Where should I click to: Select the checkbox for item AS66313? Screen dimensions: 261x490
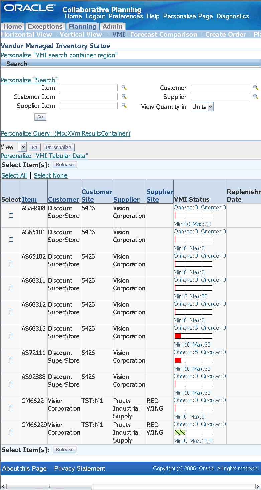(x=11, y=336)
